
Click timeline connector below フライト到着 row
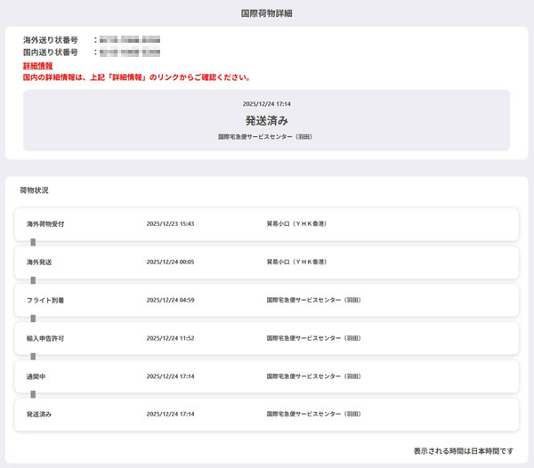[x=33, y=319]
